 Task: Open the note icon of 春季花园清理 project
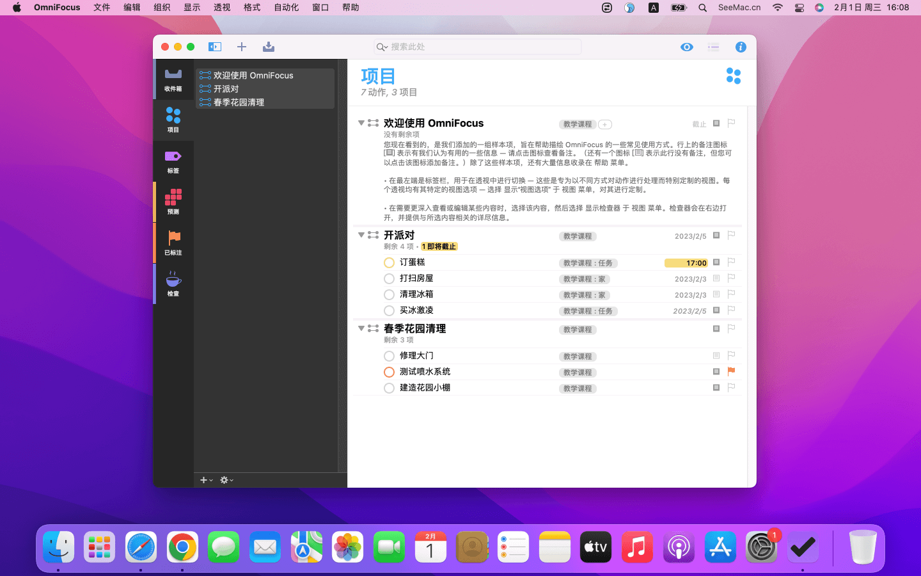coord(716,329)
